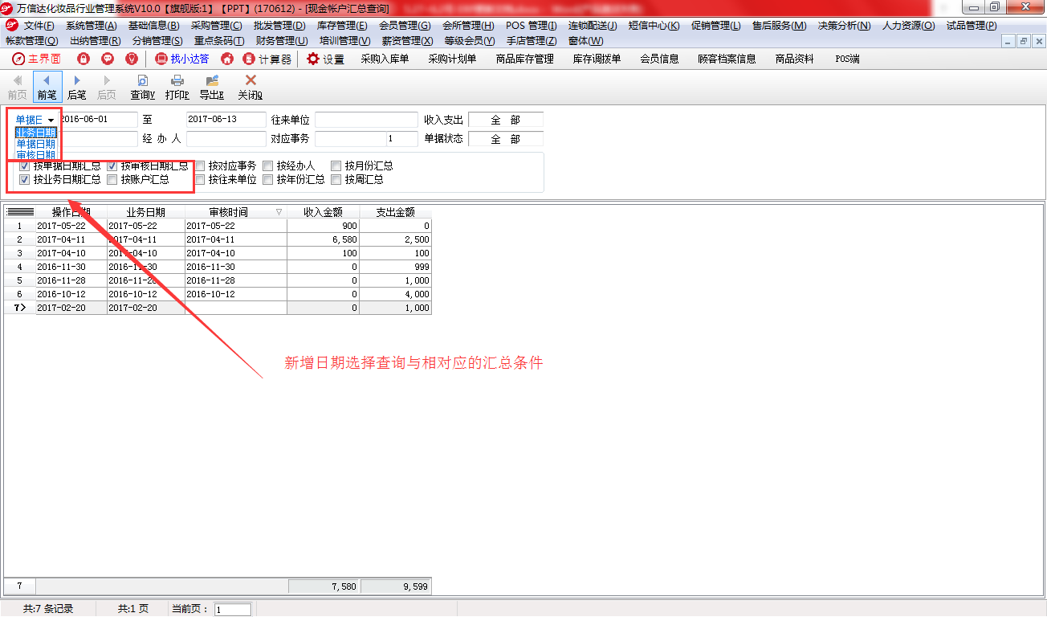Click the 经办人 input field
The image size is (1047, 617).
(x=226, y=139)
